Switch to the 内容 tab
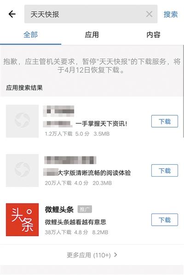 point(153,35)
